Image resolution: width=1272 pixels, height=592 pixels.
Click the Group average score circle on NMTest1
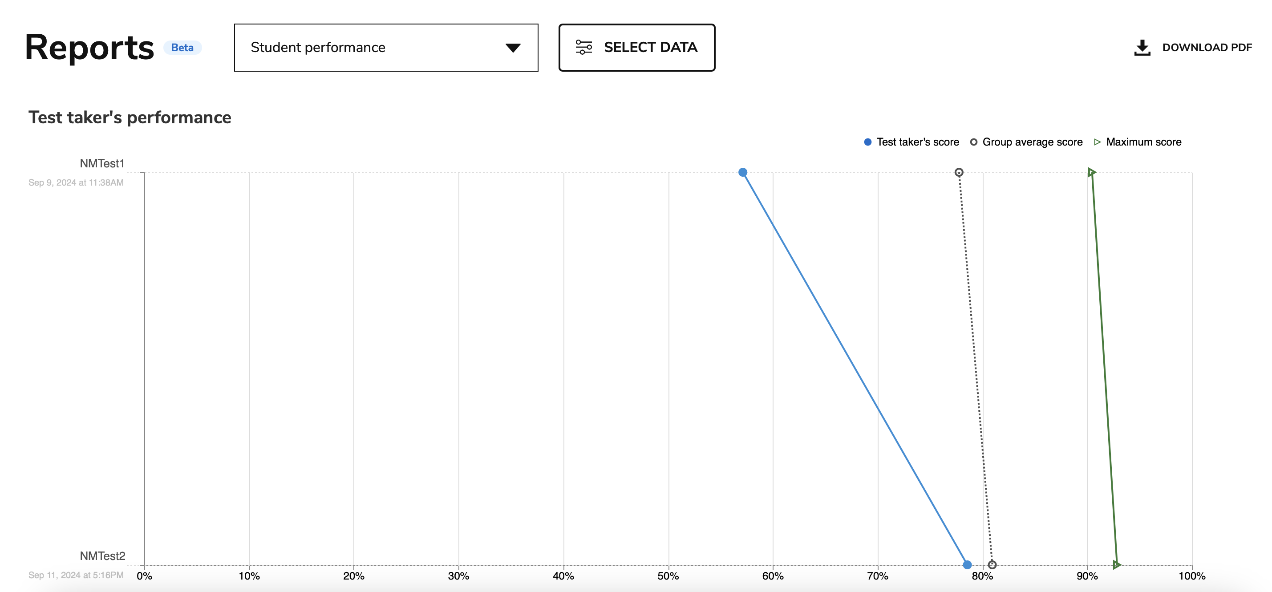click(x=959, y=172)
